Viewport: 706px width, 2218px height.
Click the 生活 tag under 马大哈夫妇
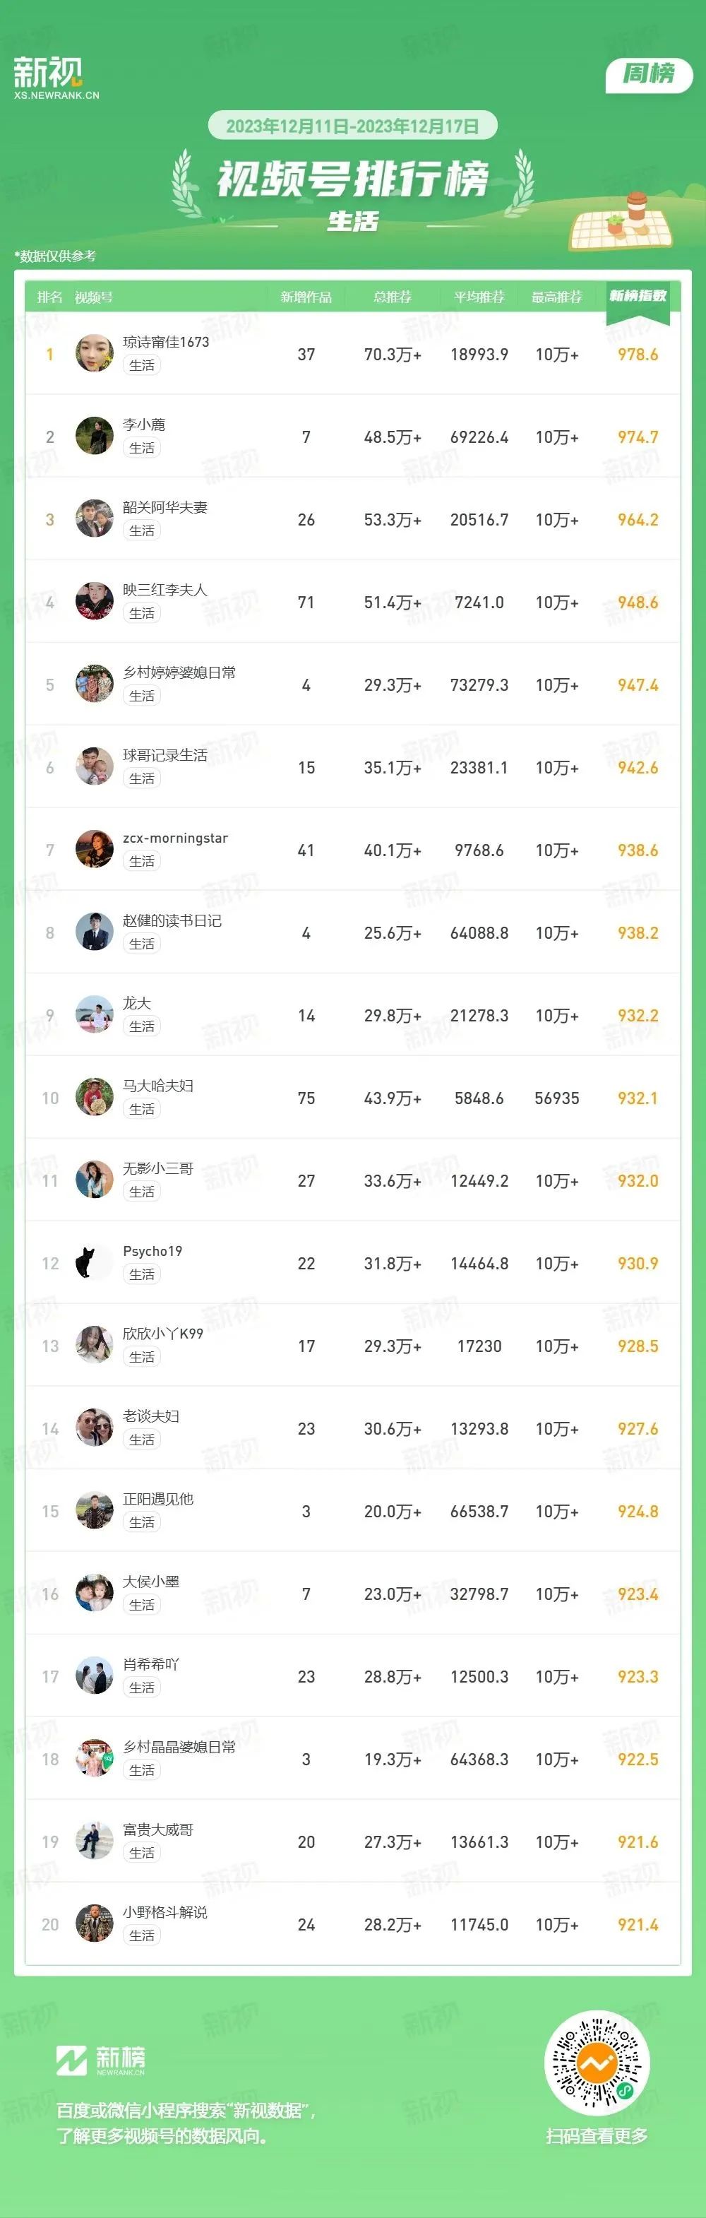coord(142,1109)
